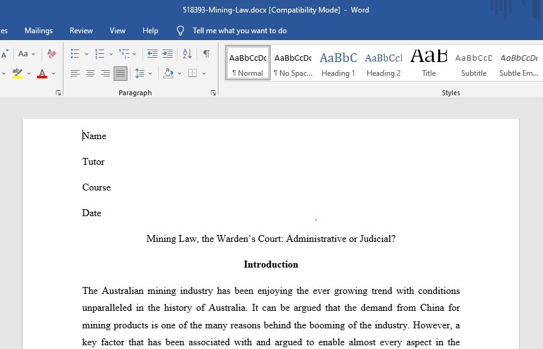Open the Review tab

(81, 31)
